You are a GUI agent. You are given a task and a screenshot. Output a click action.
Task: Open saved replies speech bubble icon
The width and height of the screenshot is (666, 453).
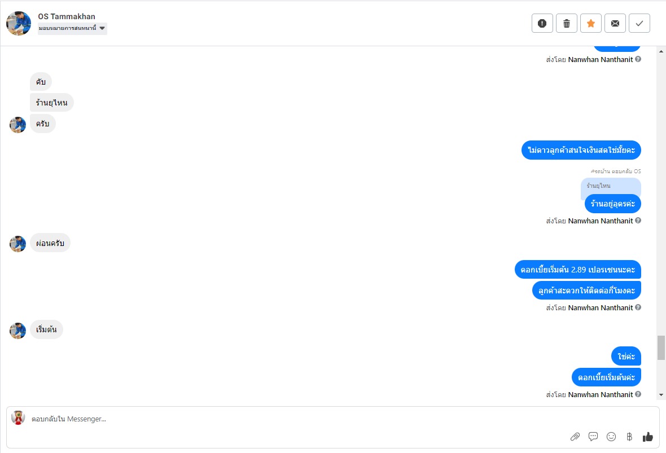[x=593, y=436]
